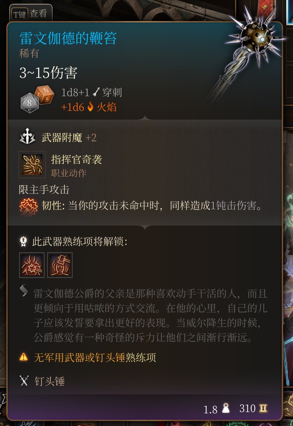Click the item title 雷文伽德的鞭笞

click(x=68, y=39)
